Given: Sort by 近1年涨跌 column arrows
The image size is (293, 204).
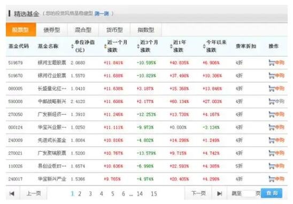Looking at the screenshot, I should tap(171, 46).
